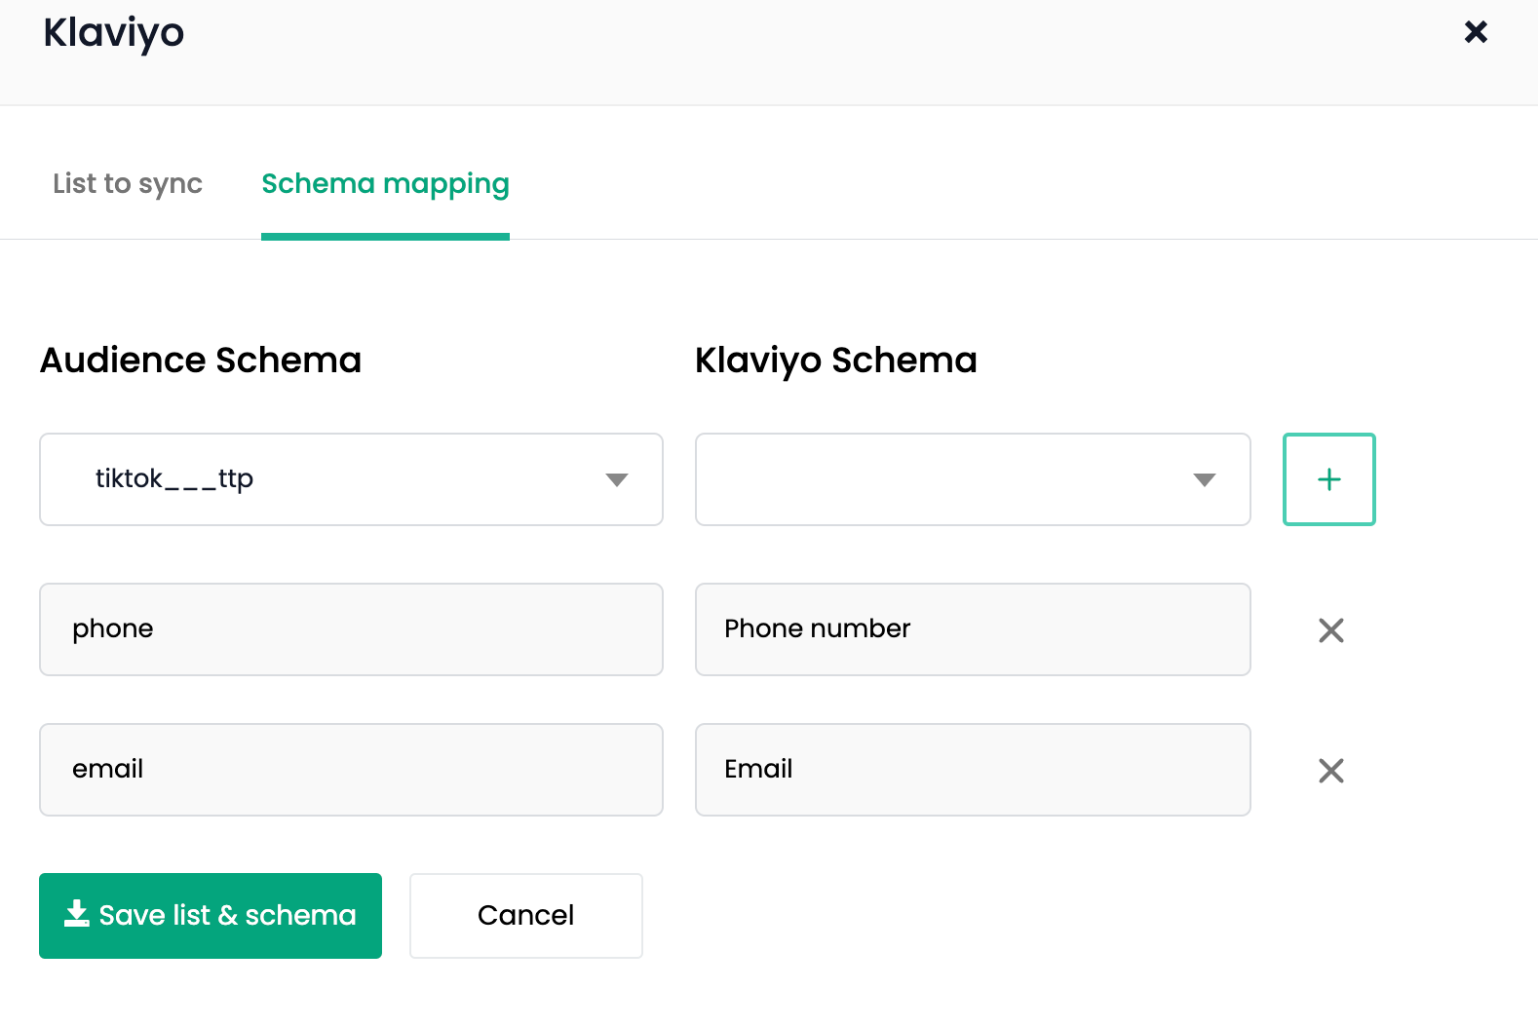Click the email field under Audience Schema
Image resolution: width=1538 pixels, height=1027 pixels.
click(x=351, y=770)
